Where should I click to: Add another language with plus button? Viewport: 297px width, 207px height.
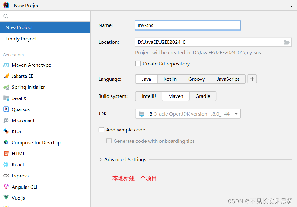pyautogui.click(x=252, y=79)
